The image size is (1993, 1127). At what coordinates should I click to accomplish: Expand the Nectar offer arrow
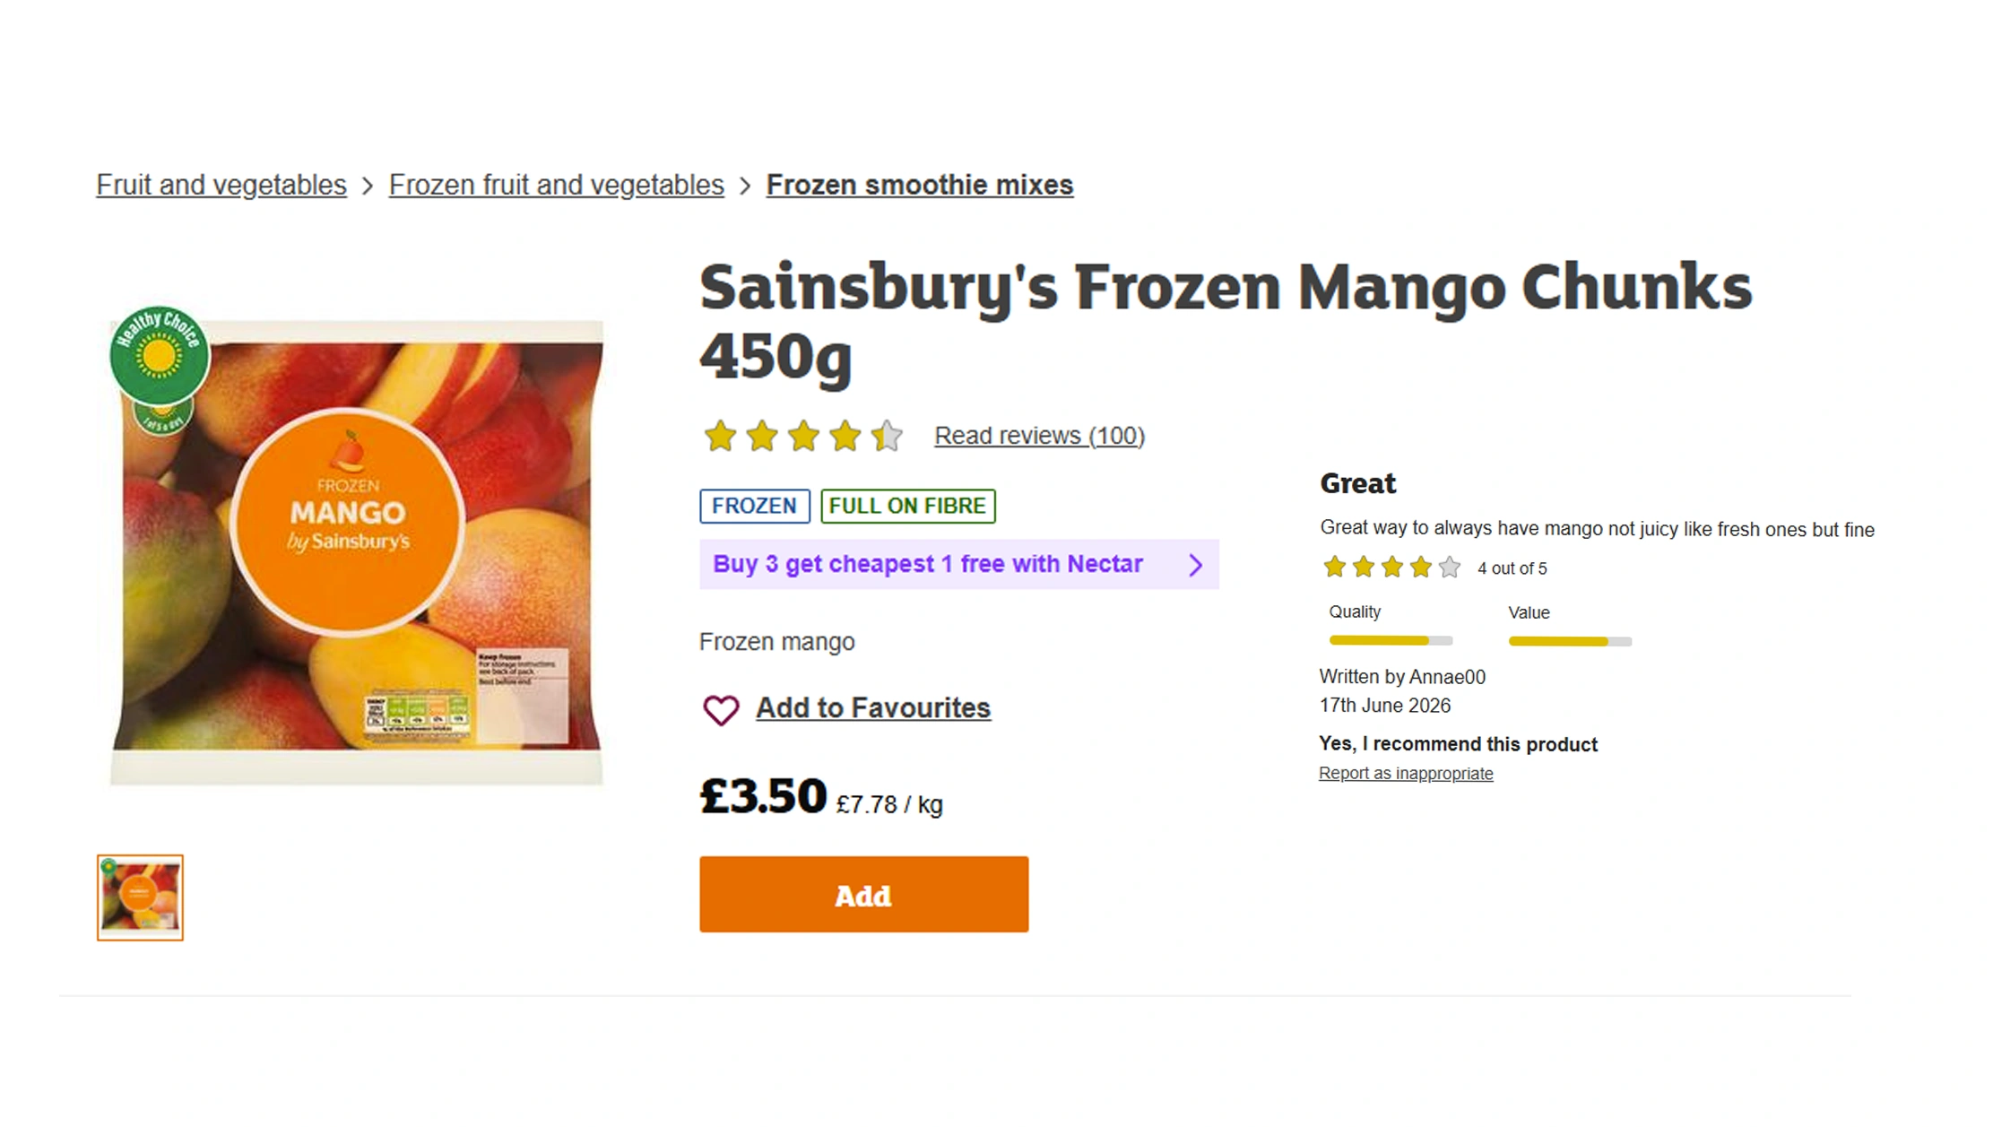click(x=1195, y=565)
